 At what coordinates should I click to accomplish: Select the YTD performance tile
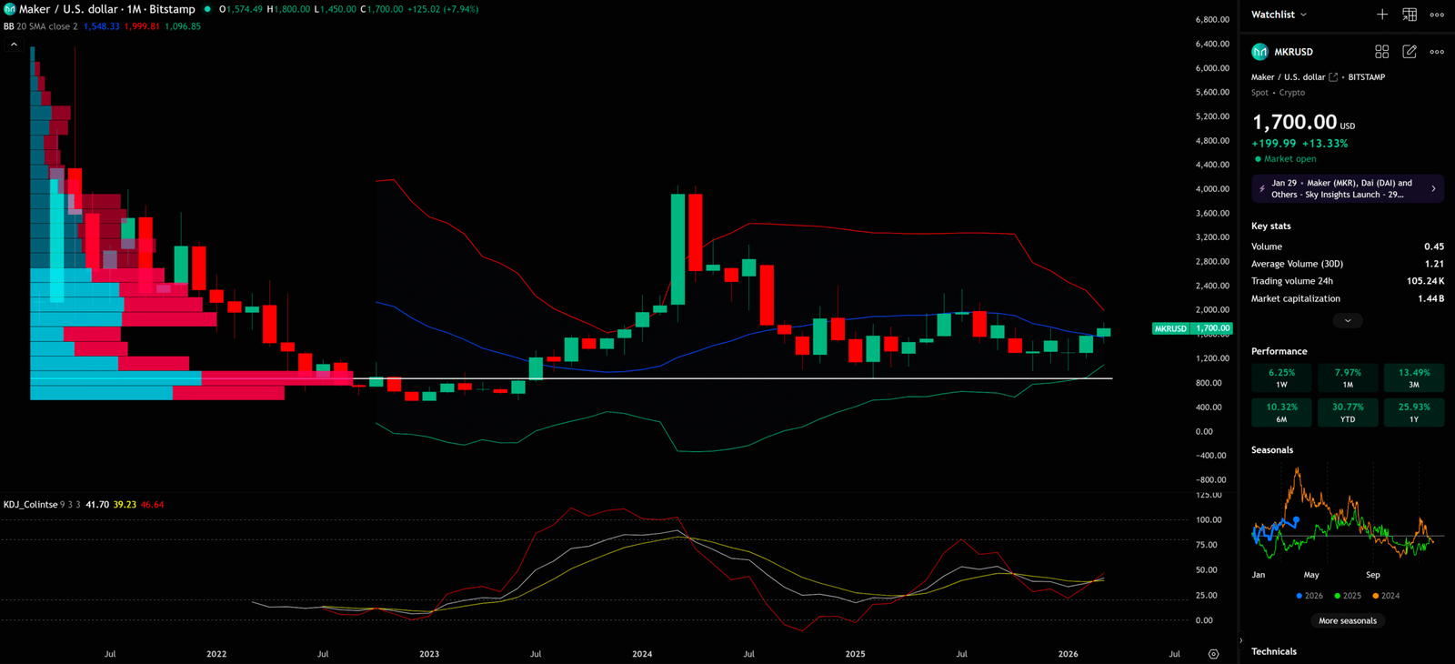point(1348,412)
